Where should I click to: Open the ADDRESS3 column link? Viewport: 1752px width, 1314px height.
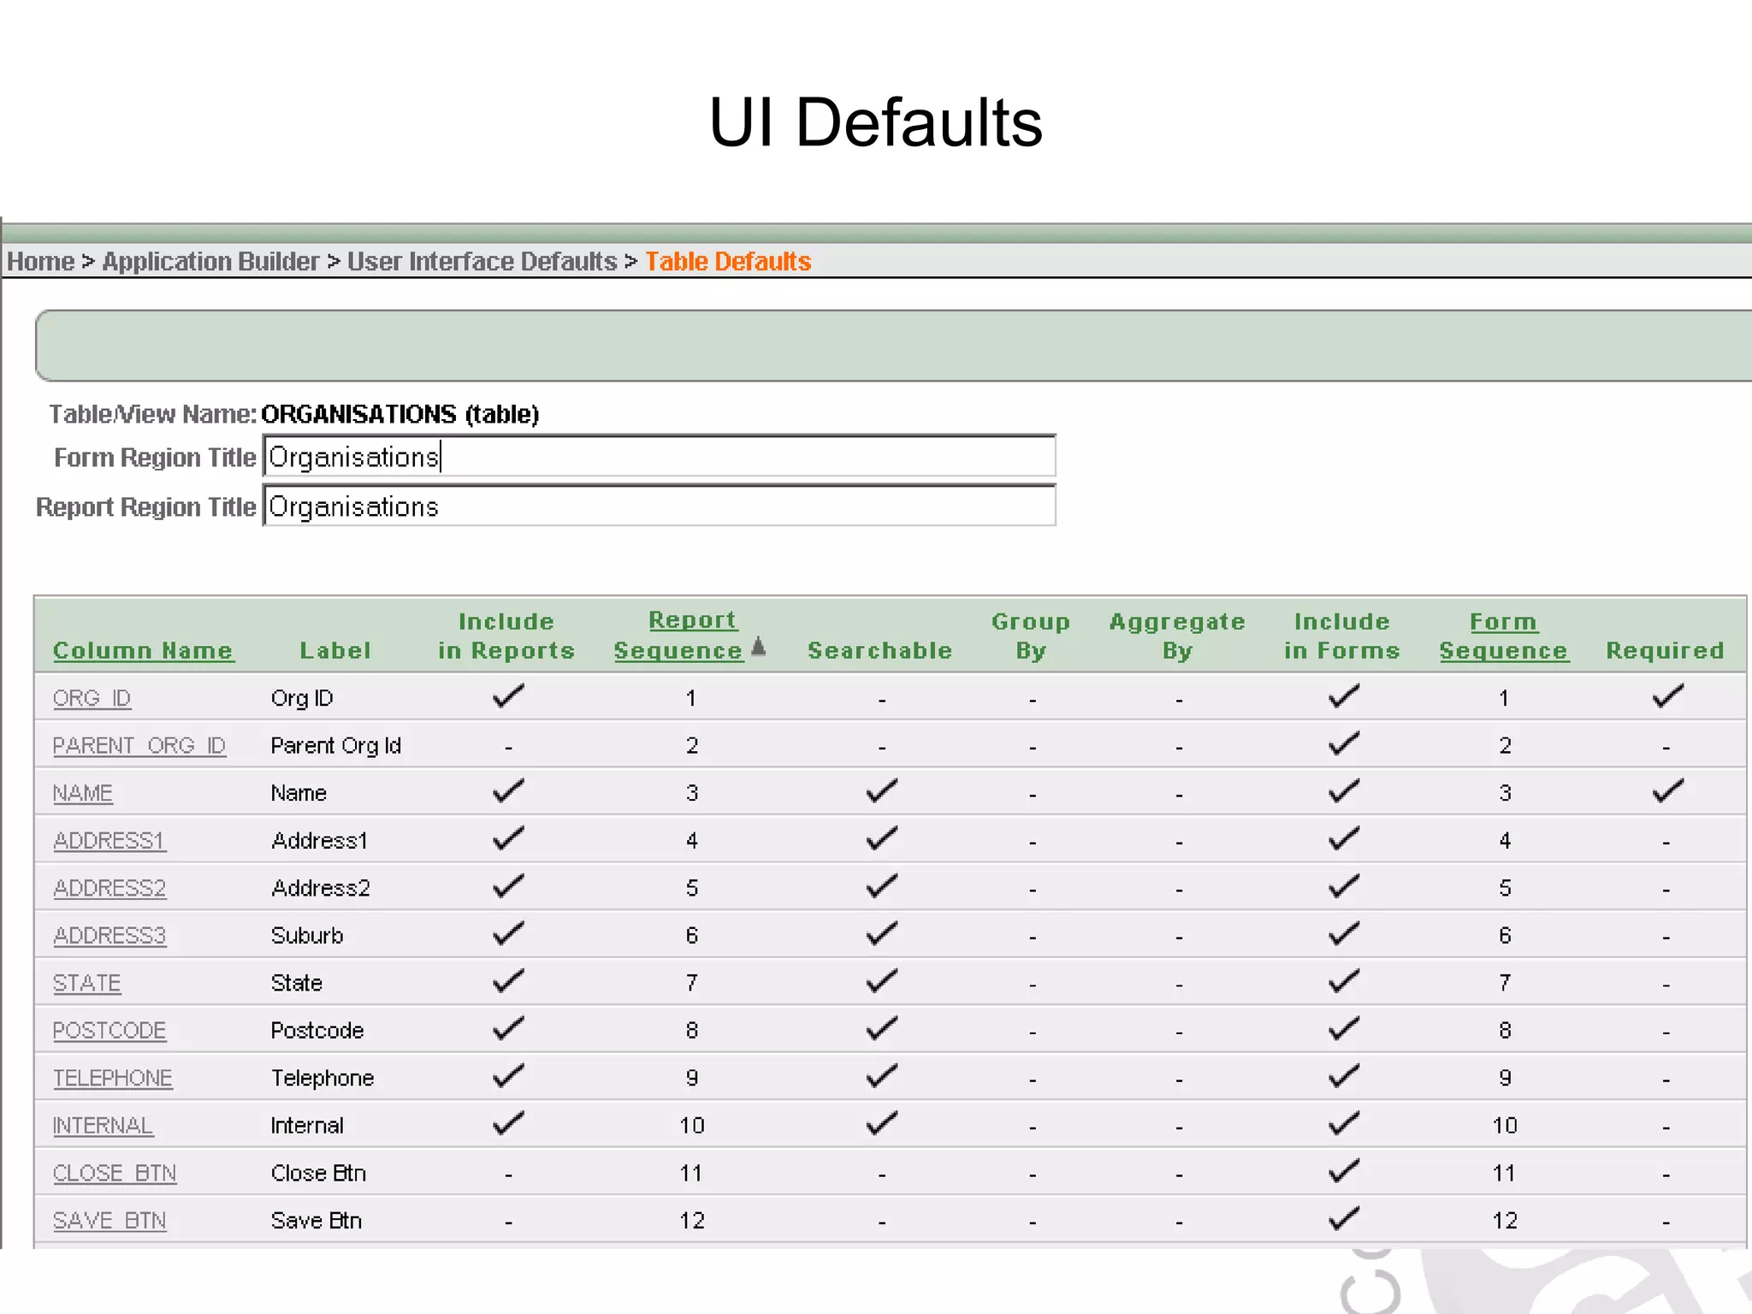[x=109, y=936]
